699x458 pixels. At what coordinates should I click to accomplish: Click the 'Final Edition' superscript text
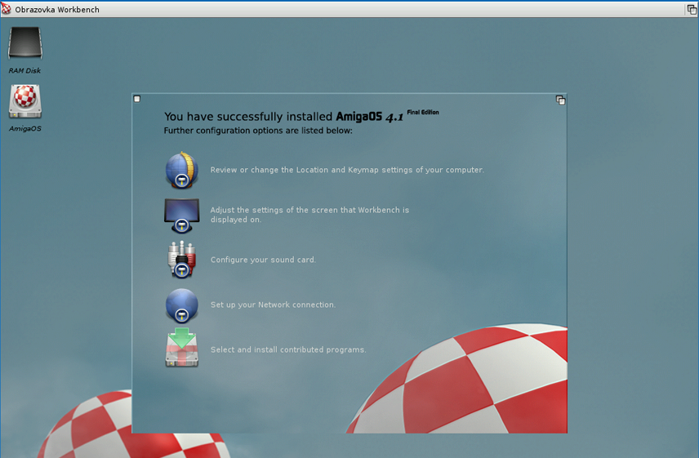[x=423, y=113]
